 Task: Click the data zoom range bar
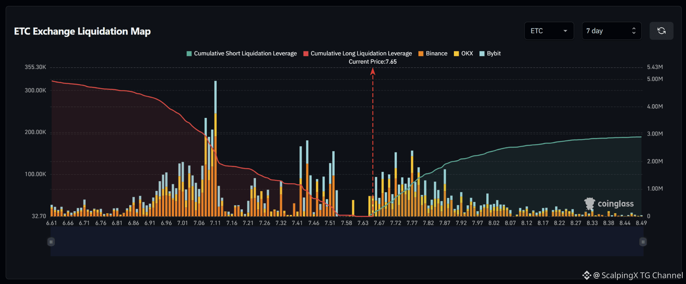coord(347,241)
